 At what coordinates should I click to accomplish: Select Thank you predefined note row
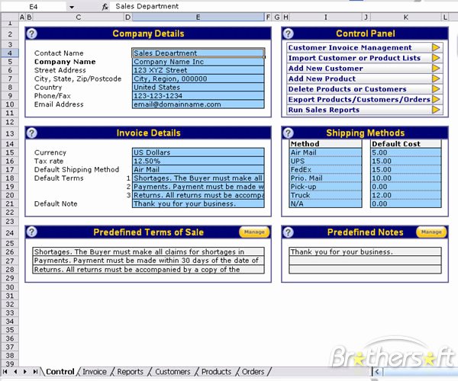365,252
